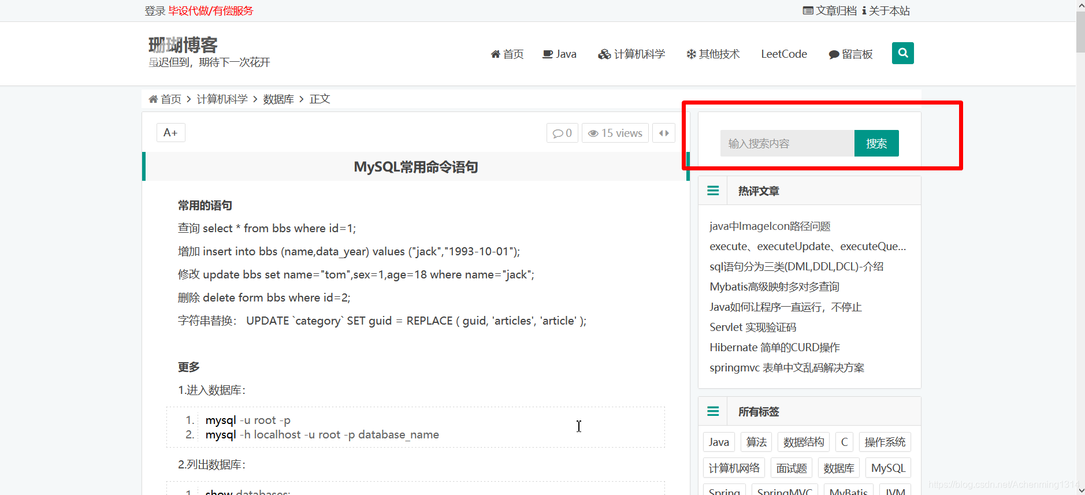Click the 珊瑚博客 site logo title
This screenshot has width=1085, height=495.
183,44
